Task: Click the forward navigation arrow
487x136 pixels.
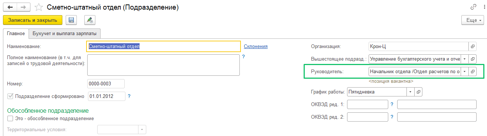Action: coord(23,7)
